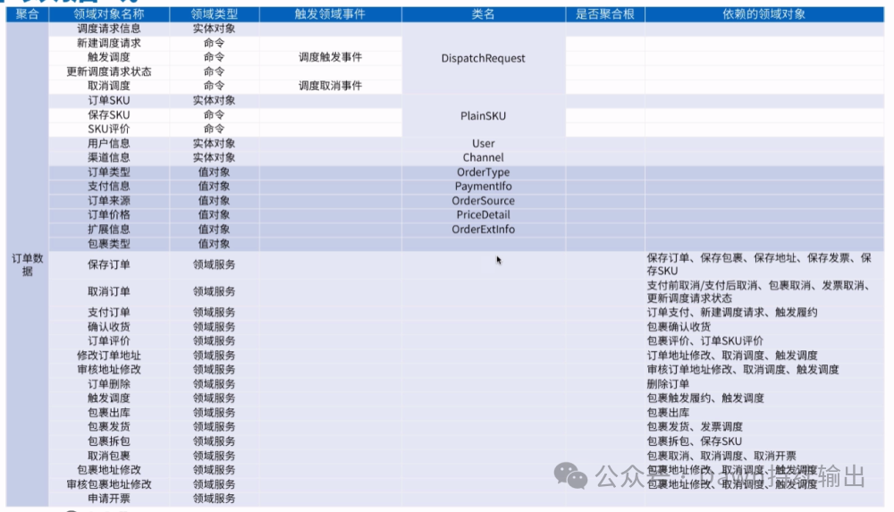
Task: Click the 领域对象名称 column header
Action: coord(109,14)
